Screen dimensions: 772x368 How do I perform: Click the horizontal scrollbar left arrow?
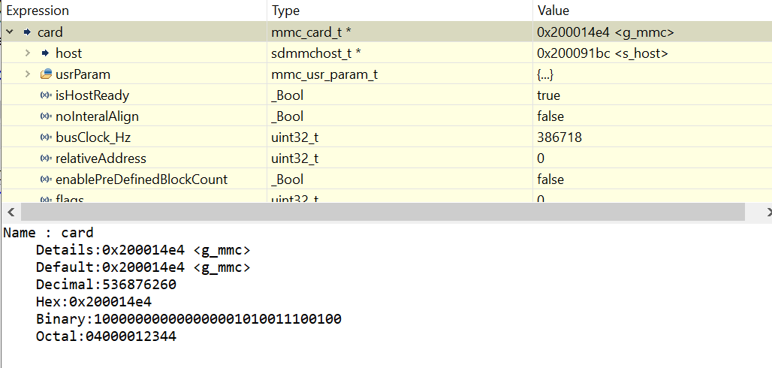(11, 213)
